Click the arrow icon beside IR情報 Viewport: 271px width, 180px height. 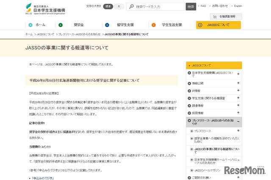coord(189,91)
